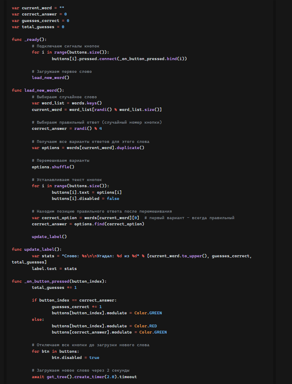Click the 'func _ready():' declaration
Viewport: 292px width, 384px height.
coord(29,40)
